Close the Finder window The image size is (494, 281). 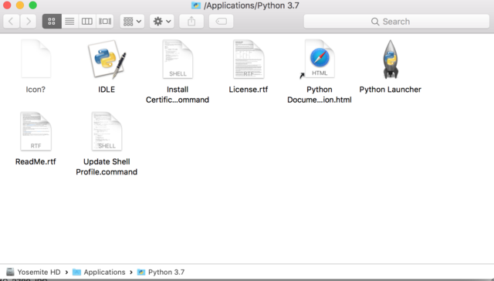pyautogui.click(x=7, y=5)
